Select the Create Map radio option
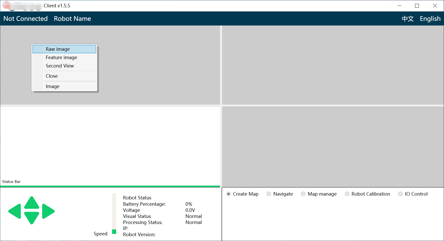The height and width of the screenshot is (241, 444). [229, 194]
